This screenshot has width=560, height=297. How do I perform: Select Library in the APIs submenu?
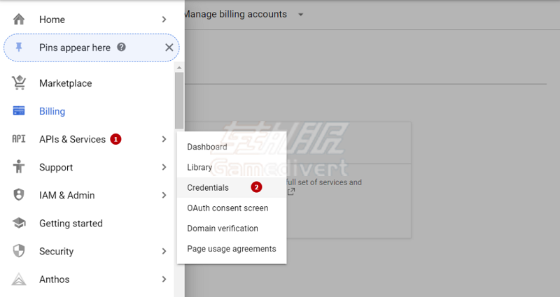(232, 167)
